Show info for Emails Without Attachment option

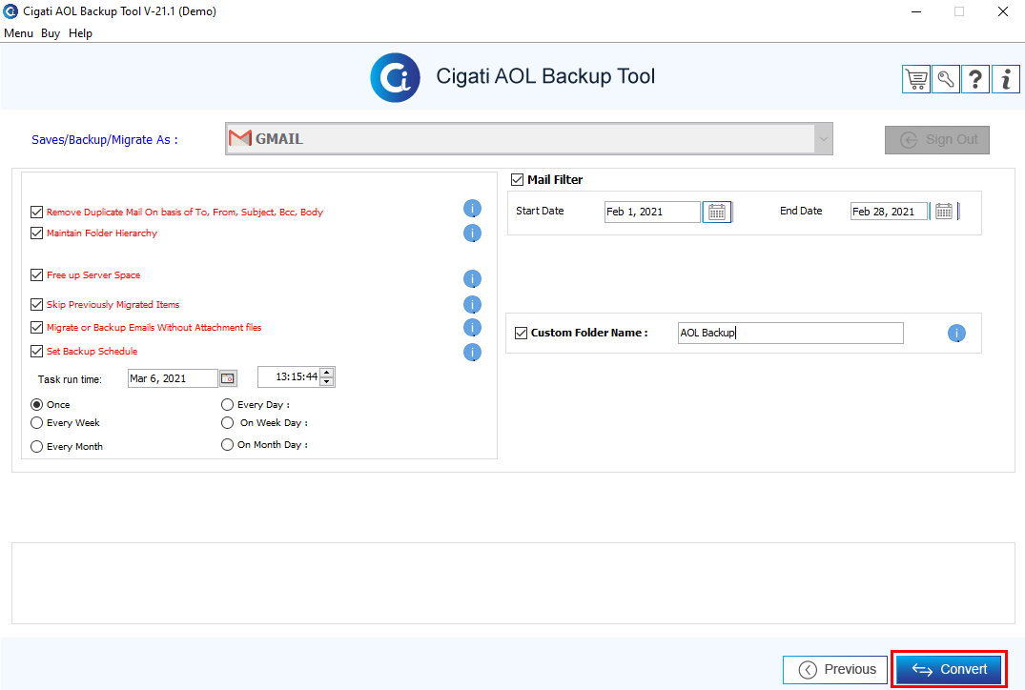[x=472, y=327]
